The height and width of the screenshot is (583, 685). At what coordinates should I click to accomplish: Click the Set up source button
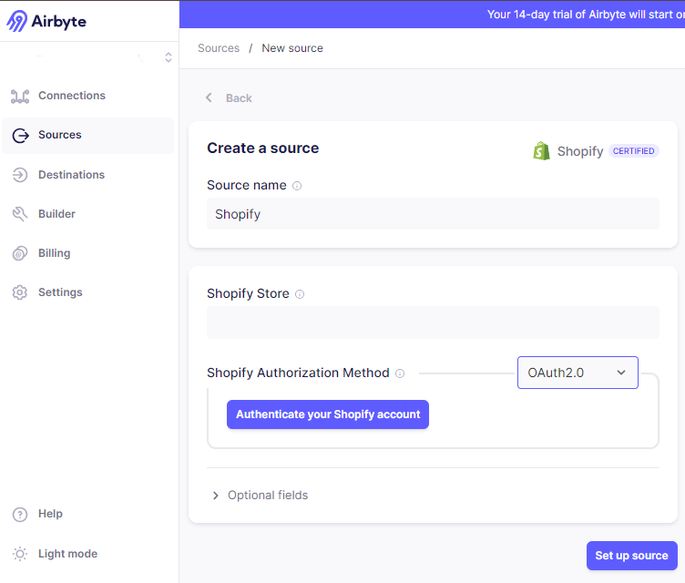pyautogui.click(x=631, y=556)
